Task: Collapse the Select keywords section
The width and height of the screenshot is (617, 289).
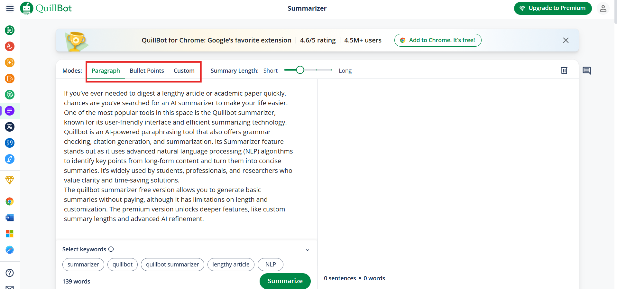Action: coord(308,250)
